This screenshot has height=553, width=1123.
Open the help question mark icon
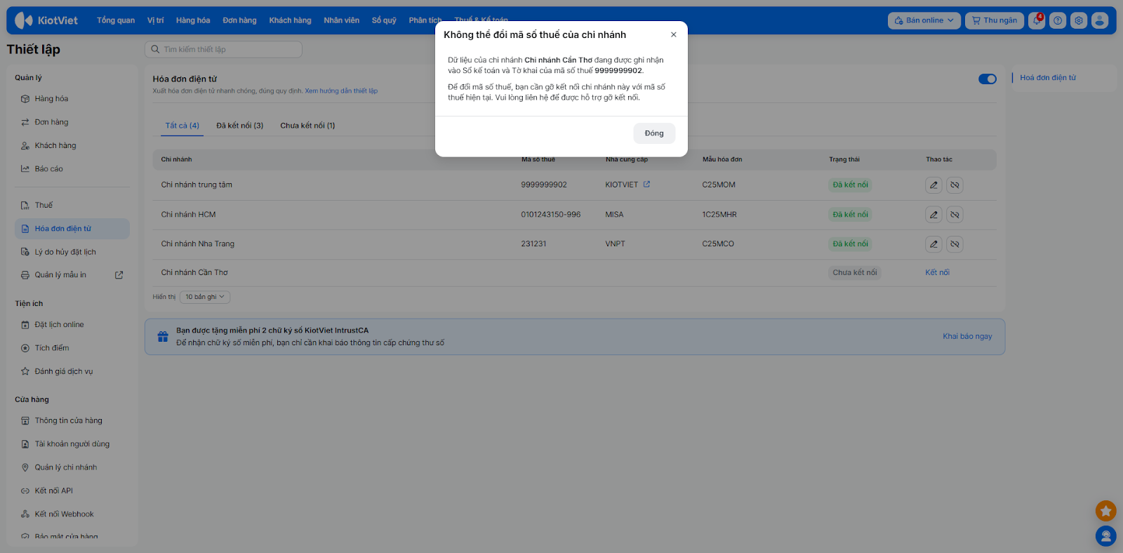[x=1058, y=20]
